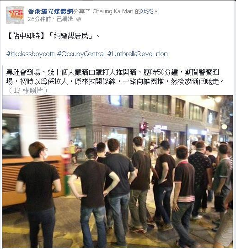Open the #hkclassboycott hashtag
This screenshot has height=250, width=236.
tap(30, 54)
